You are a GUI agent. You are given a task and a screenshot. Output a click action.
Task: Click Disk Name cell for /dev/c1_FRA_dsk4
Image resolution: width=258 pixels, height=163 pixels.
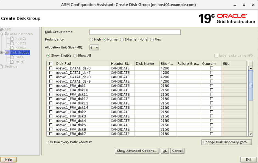coord(147,120)
